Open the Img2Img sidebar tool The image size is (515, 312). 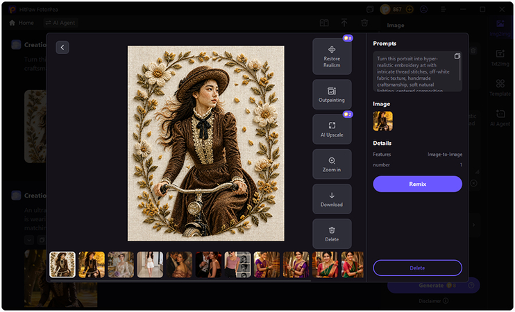click(500, 28)
